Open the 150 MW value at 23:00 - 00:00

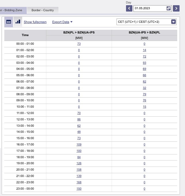coord(79,188)
